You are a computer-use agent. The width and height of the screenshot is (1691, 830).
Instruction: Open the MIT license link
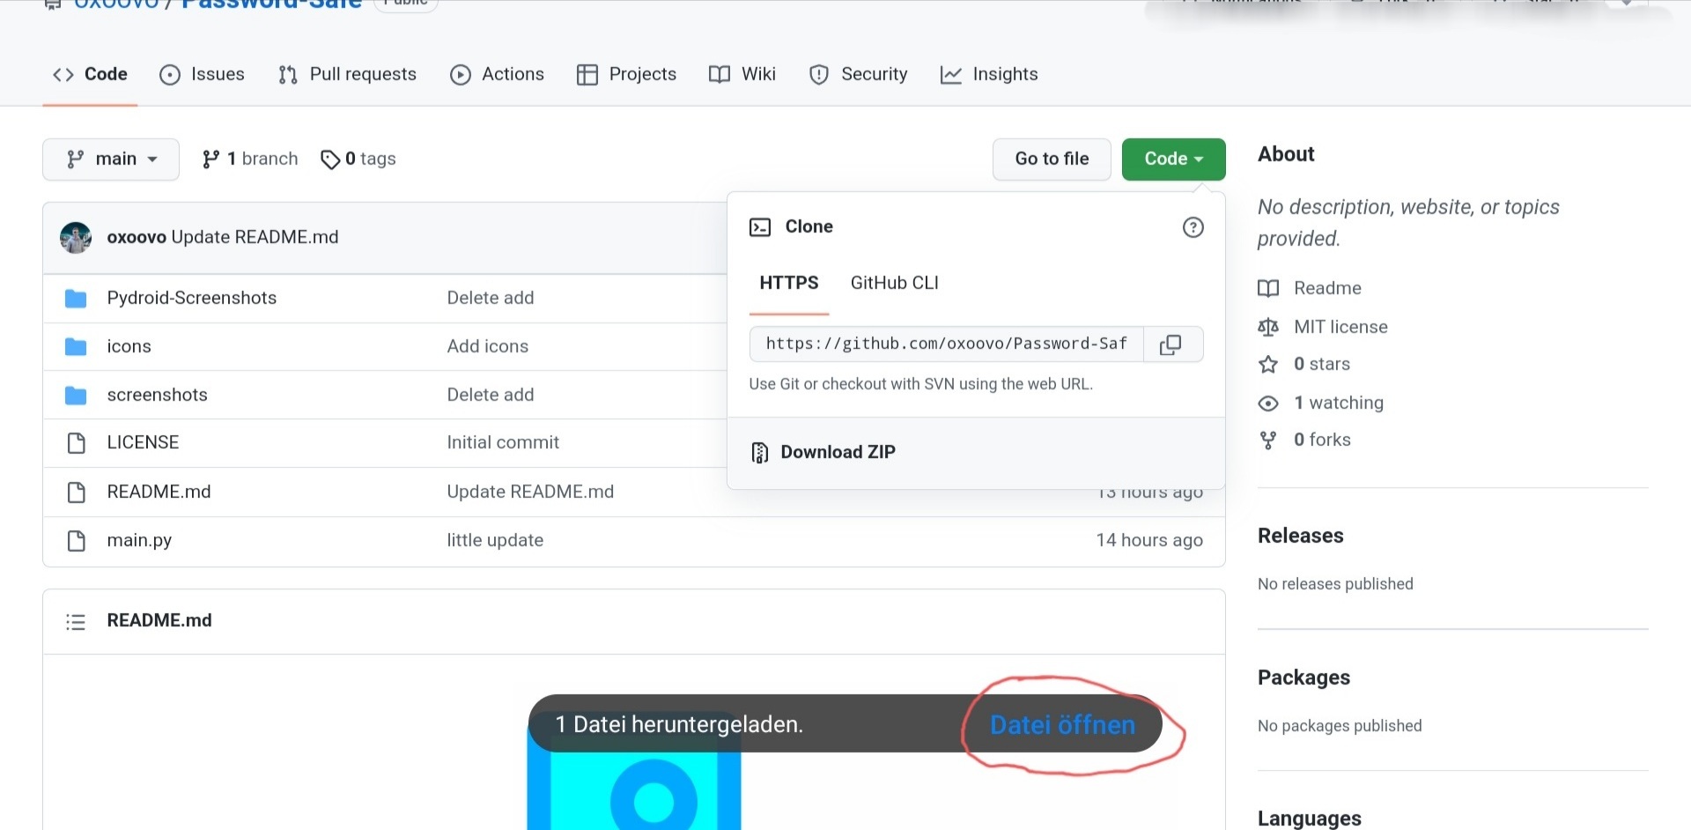[x=1340, y=327]
